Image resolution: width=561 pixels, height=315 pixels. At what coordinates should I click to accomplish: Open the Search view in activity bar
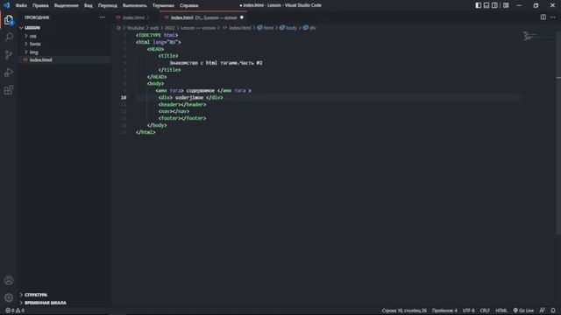[x=9, y=37]
